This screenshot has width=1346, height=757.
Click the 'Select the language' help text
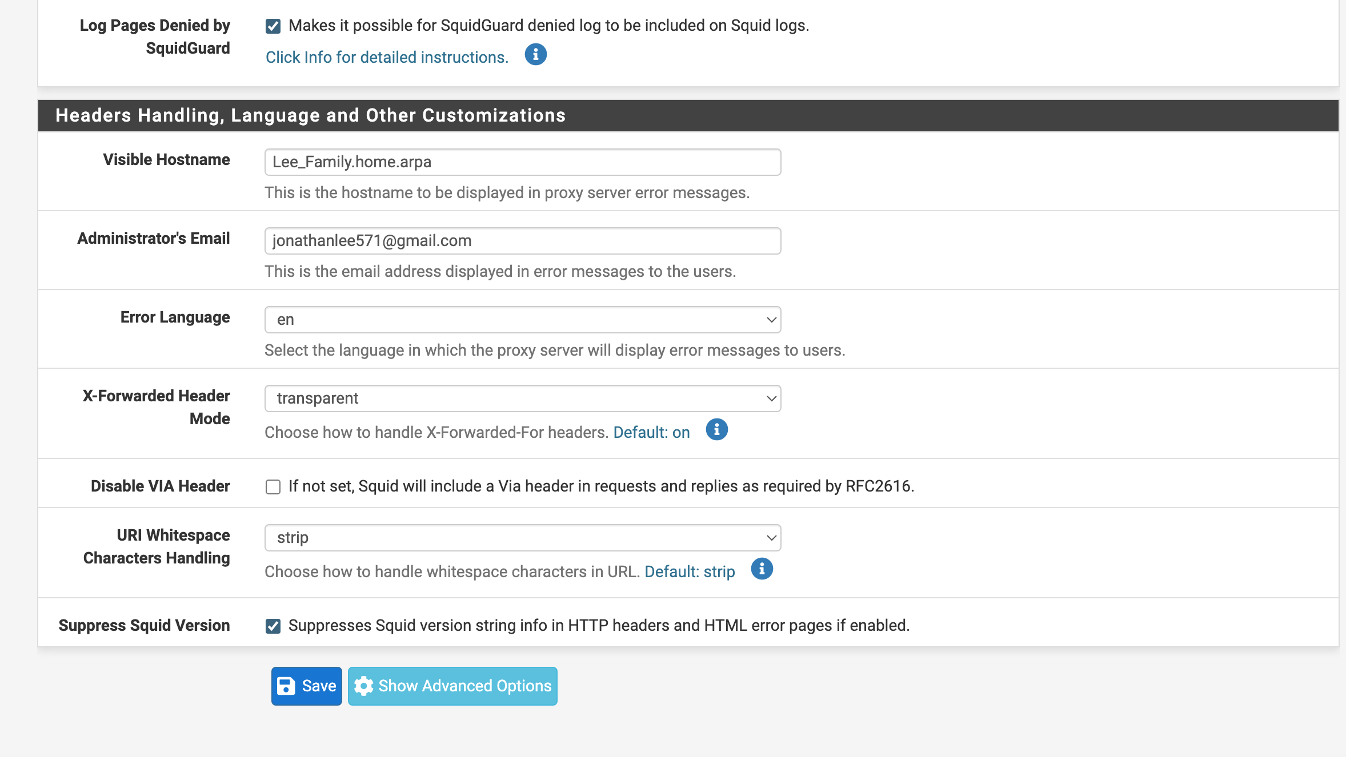coord(555,350)
